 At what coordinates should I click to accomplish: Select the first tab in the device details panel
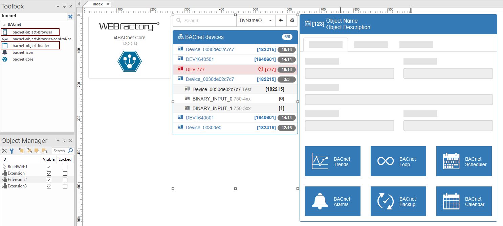click(325, 44)
